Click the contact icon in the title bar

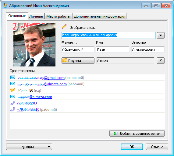[x=5, y=5]
